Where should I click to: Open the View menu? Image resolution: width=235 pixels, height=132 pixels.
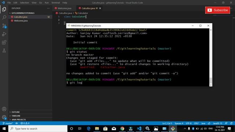click(x=34, y=3)
